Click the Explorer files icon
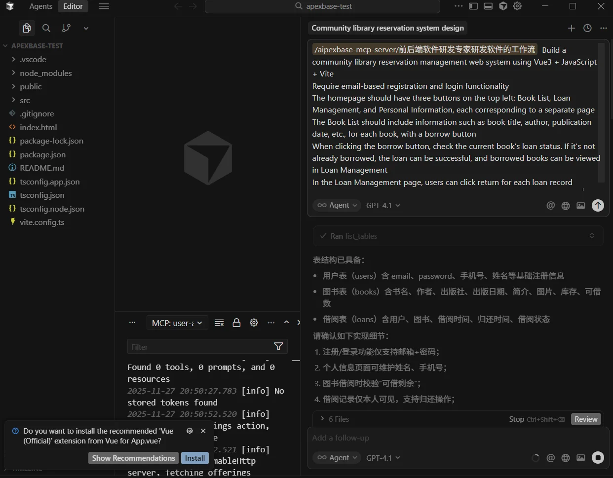Image resolution: width=613 pixels, height=478 pixels. [x=27, y=29]
